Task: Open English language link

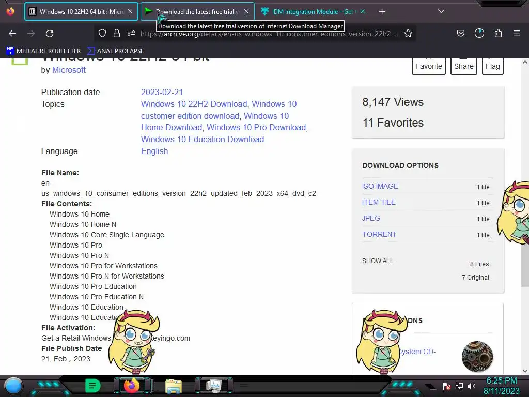Action: click(x=154, y=151)
